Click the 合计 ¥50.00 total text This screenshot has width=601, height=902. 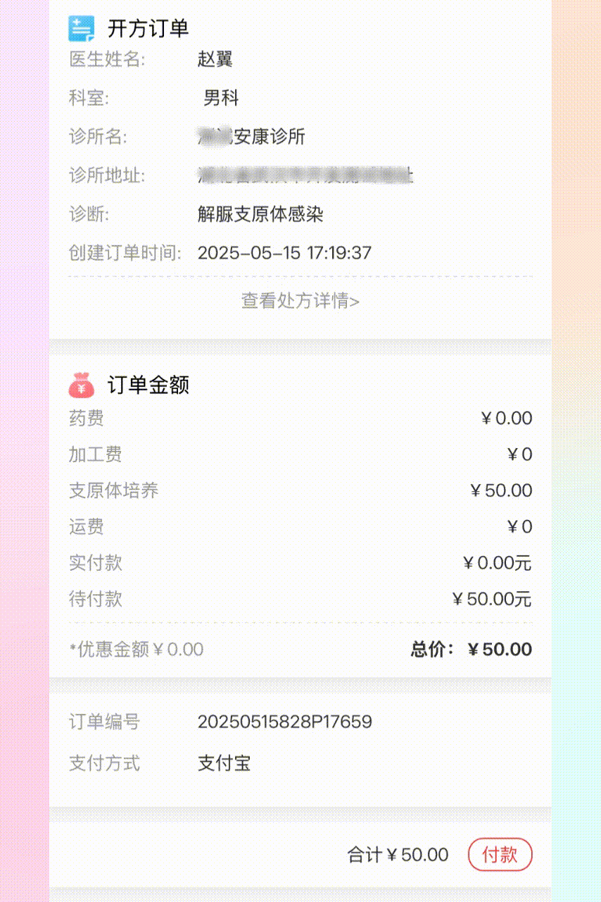click(398, 855)
